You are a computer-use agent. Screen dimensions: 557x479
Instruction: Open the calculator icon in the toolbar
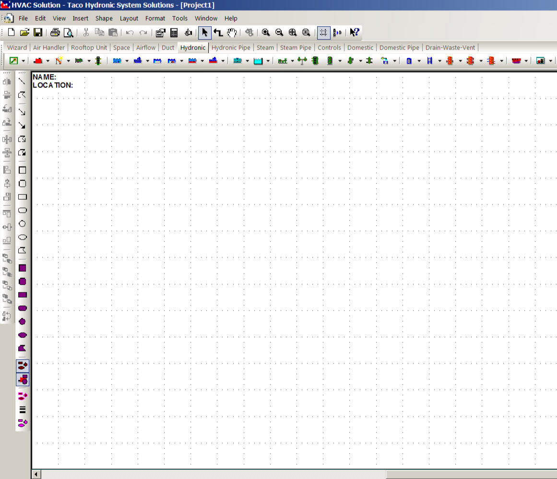(174, 33)
